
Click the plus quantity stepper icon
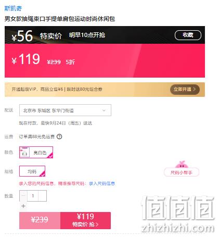(23, 206)
